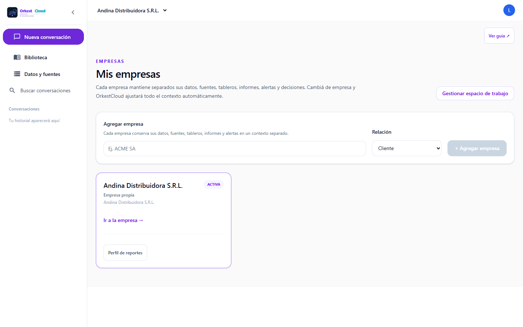Open the Andina Distribuidora company switcher

[x=132, y=11]
